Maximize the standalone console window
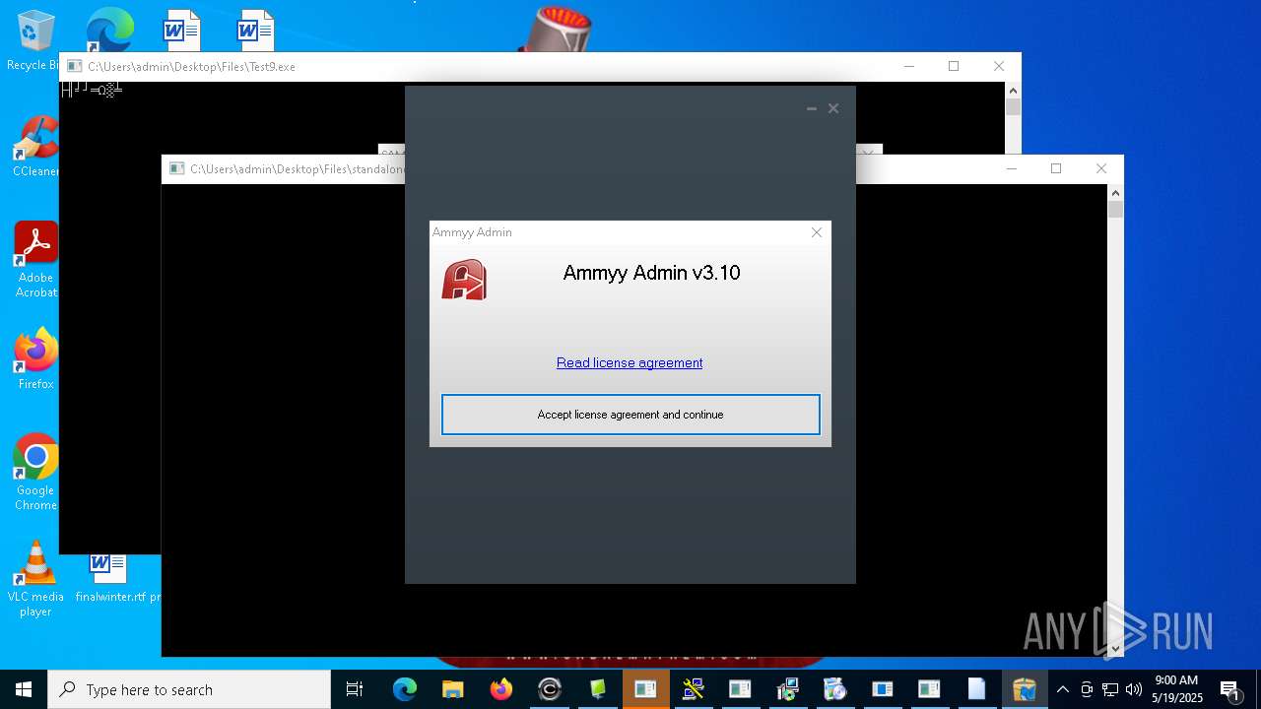This screenshot has height=709, width=1261. point(1056,168)
